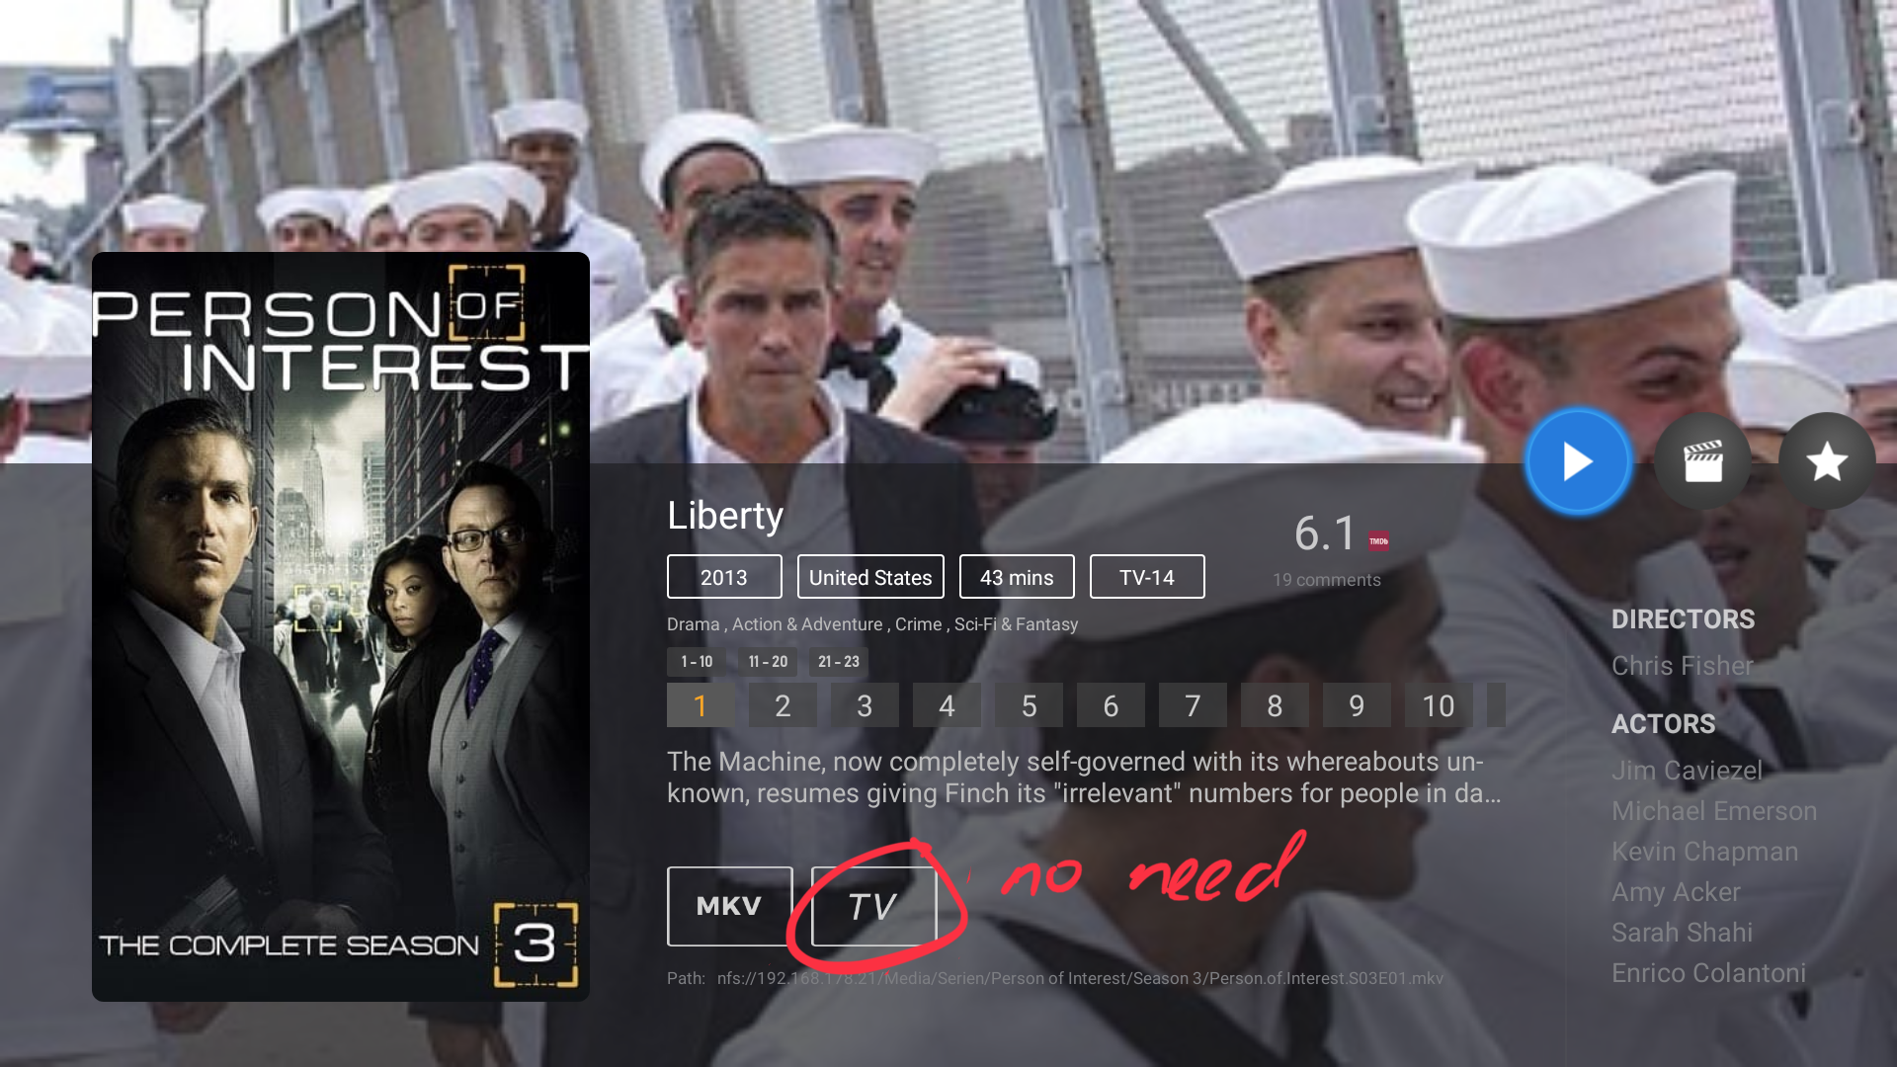
Task: Click the TMDb rating badge
Action: (x=1378, y=540)
